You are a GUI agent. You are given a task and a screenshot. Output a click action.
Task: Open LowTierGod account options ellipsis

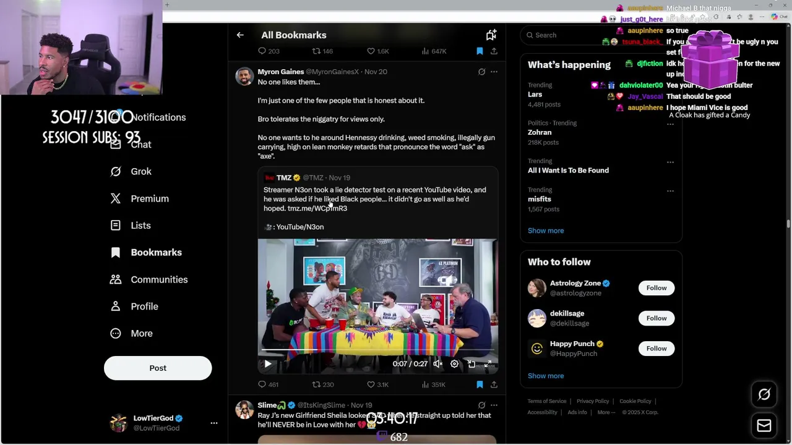tap(214, 423)
